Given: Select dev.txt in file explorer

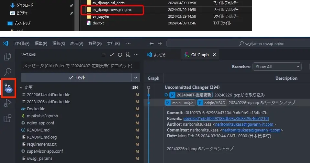Looking at the screenshot, I should tap(98, 23).
